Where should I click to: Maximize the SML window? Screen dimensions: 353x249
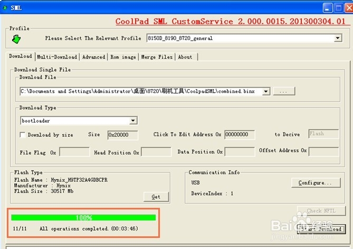338,8
